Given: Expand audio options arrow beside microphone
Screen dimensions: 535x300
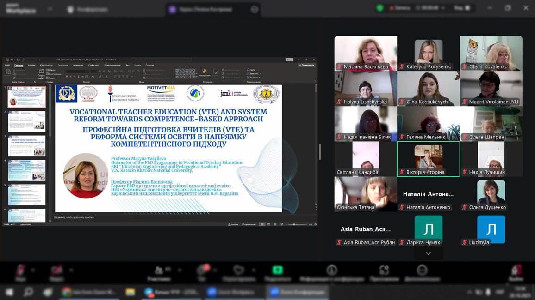Looking at the screenshot, I should tap(34, 269).
